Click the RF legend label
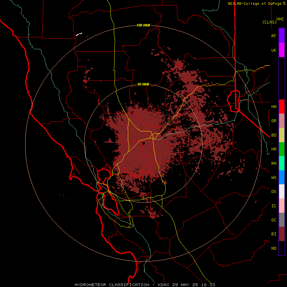Viewport: 287px width, 287px height. point(274,36)
